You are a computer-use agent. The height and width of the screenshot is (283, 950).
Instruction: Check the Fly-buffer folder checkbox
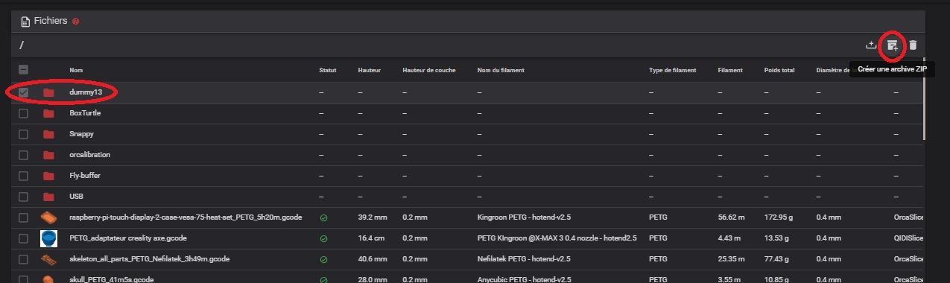pyautogui.click(x=23, y=176)
